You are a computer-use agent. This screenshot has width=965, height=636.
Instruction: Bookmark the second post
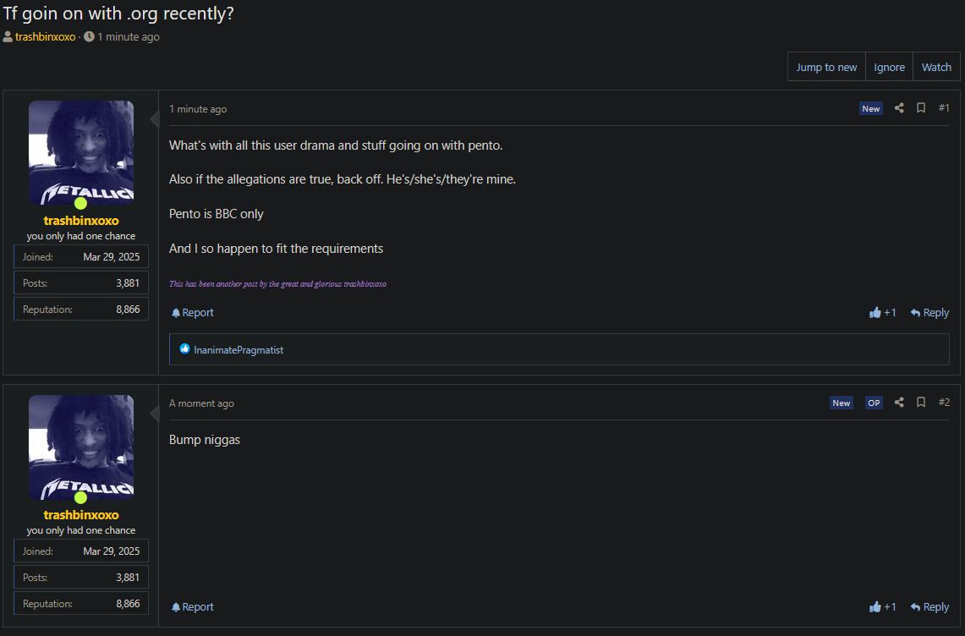[x=921, y=402]
